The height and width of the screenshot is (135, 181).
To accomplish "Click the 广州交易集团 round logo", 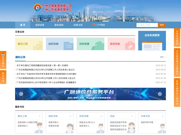I will coord(37,7).
